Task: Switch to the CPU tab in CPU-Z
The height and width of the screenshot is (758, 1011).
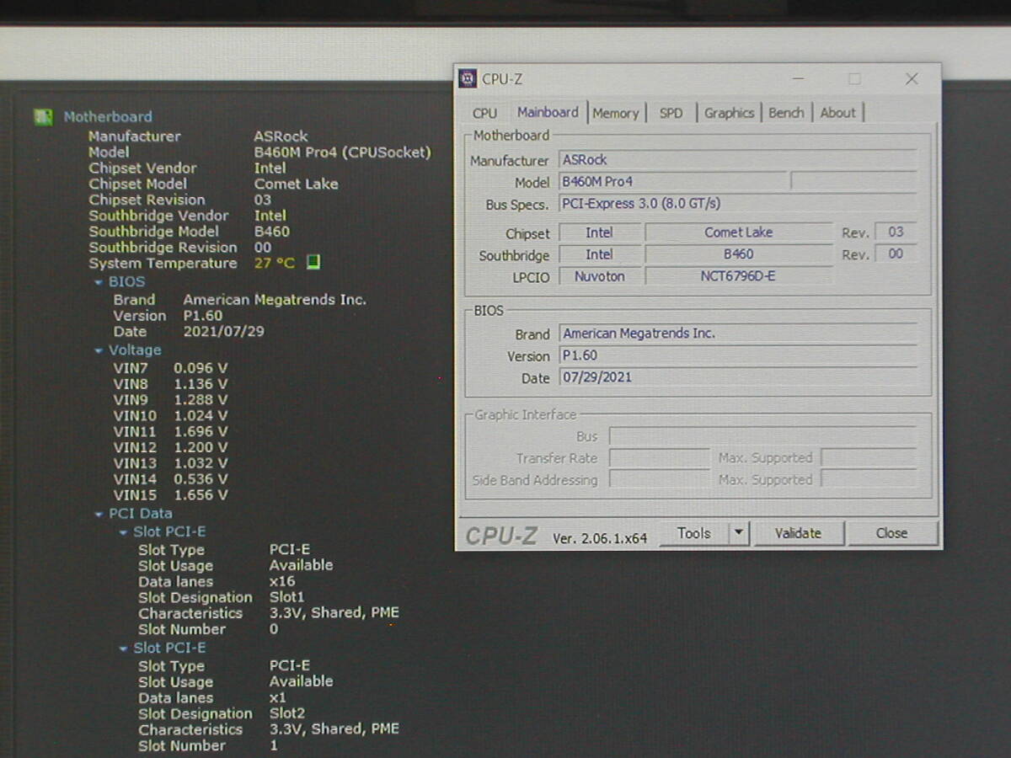Action: (484, 113)
